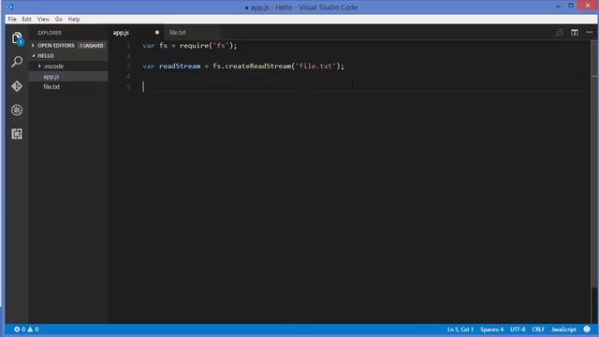Click the warnings count in status bar
This screenshot has height=337, width=599.
[34, 330]
